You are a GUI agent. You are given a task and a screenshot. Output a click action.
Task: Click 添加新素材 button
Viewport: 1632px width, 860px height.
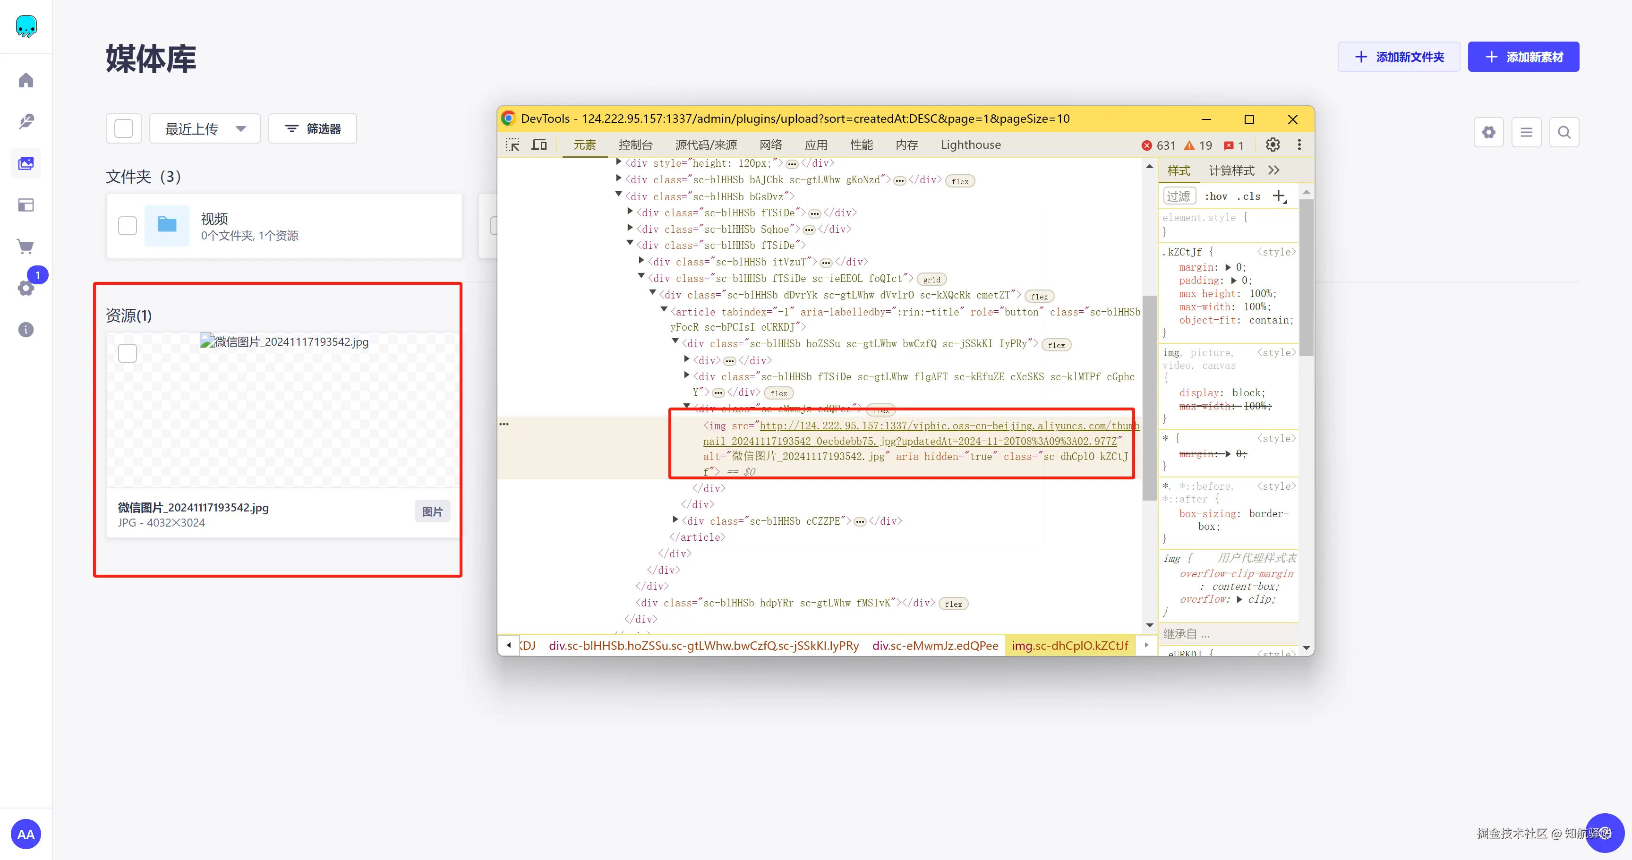coord(1523,57)
